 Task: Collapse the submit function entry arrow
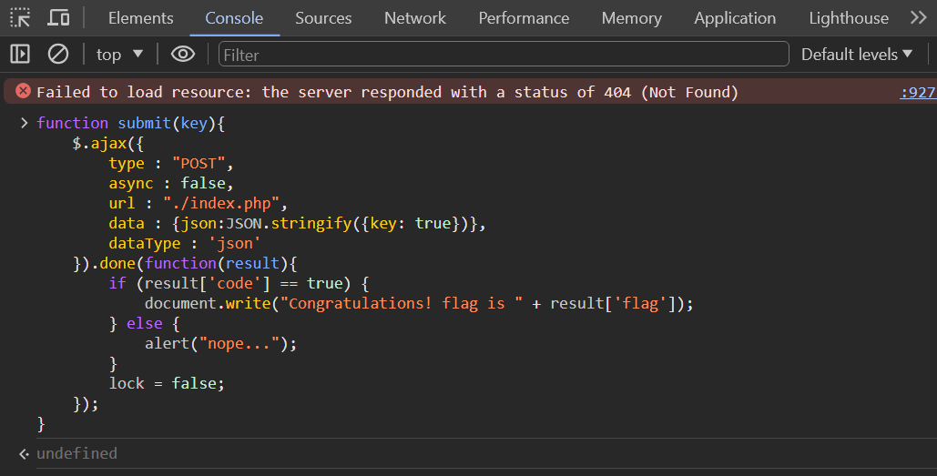pyautogui.click(x=24, y=123)
